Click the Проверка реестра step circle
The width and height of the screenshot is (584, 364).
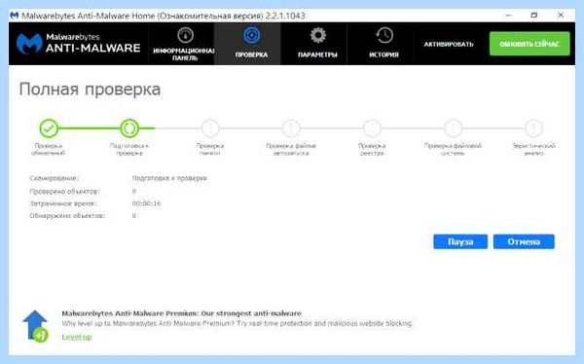(372, 128)
